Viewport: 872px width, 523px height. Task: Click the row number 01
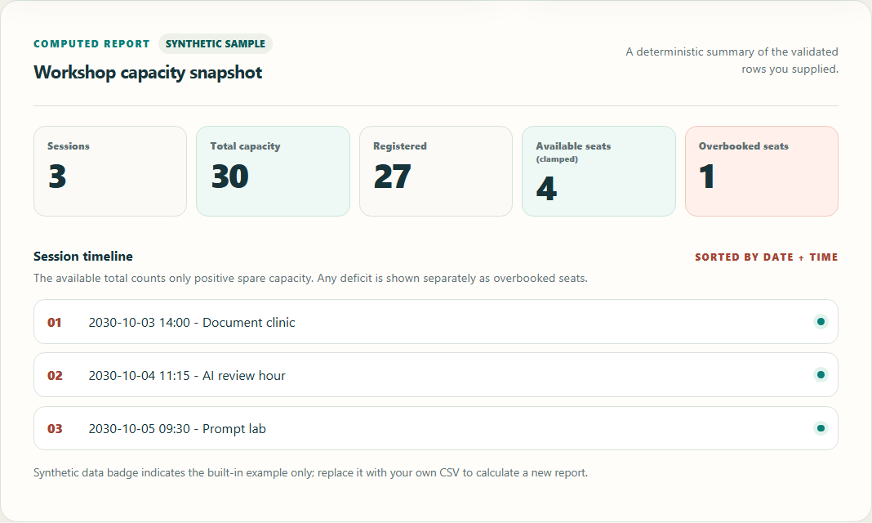click(x=55, y=323)
